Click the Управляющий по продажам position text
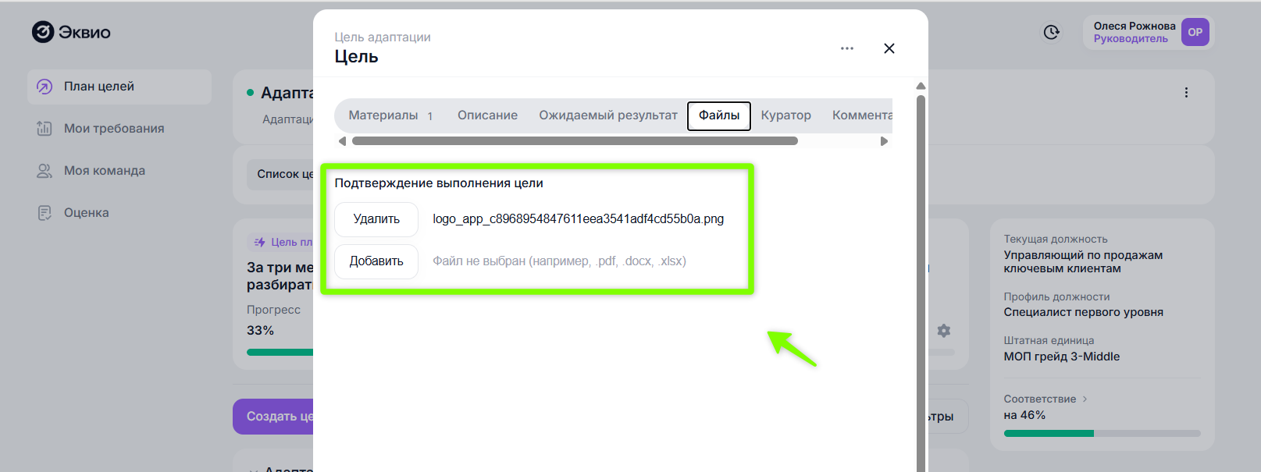 coord(1083,261)
